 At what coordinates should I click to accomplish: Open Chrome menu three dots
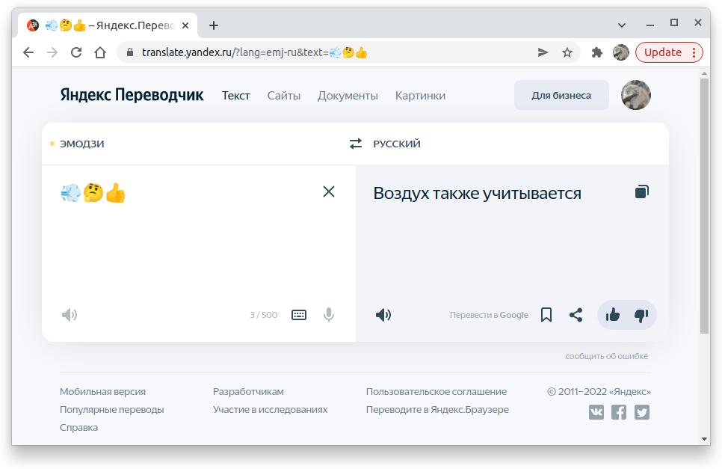[x=694, y=52]
